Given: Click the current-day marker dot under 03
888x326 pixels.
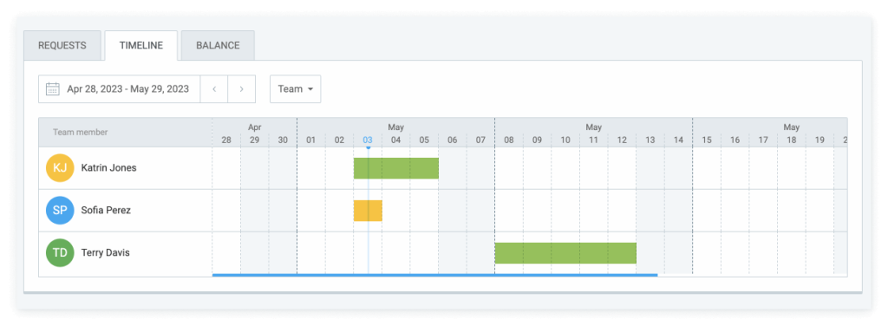Looking at the screenshot, I should 368,147.
